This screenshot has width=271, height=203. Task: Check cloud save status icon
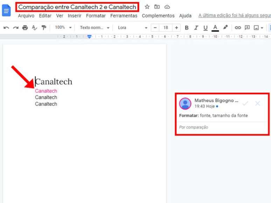pos(167,7)
